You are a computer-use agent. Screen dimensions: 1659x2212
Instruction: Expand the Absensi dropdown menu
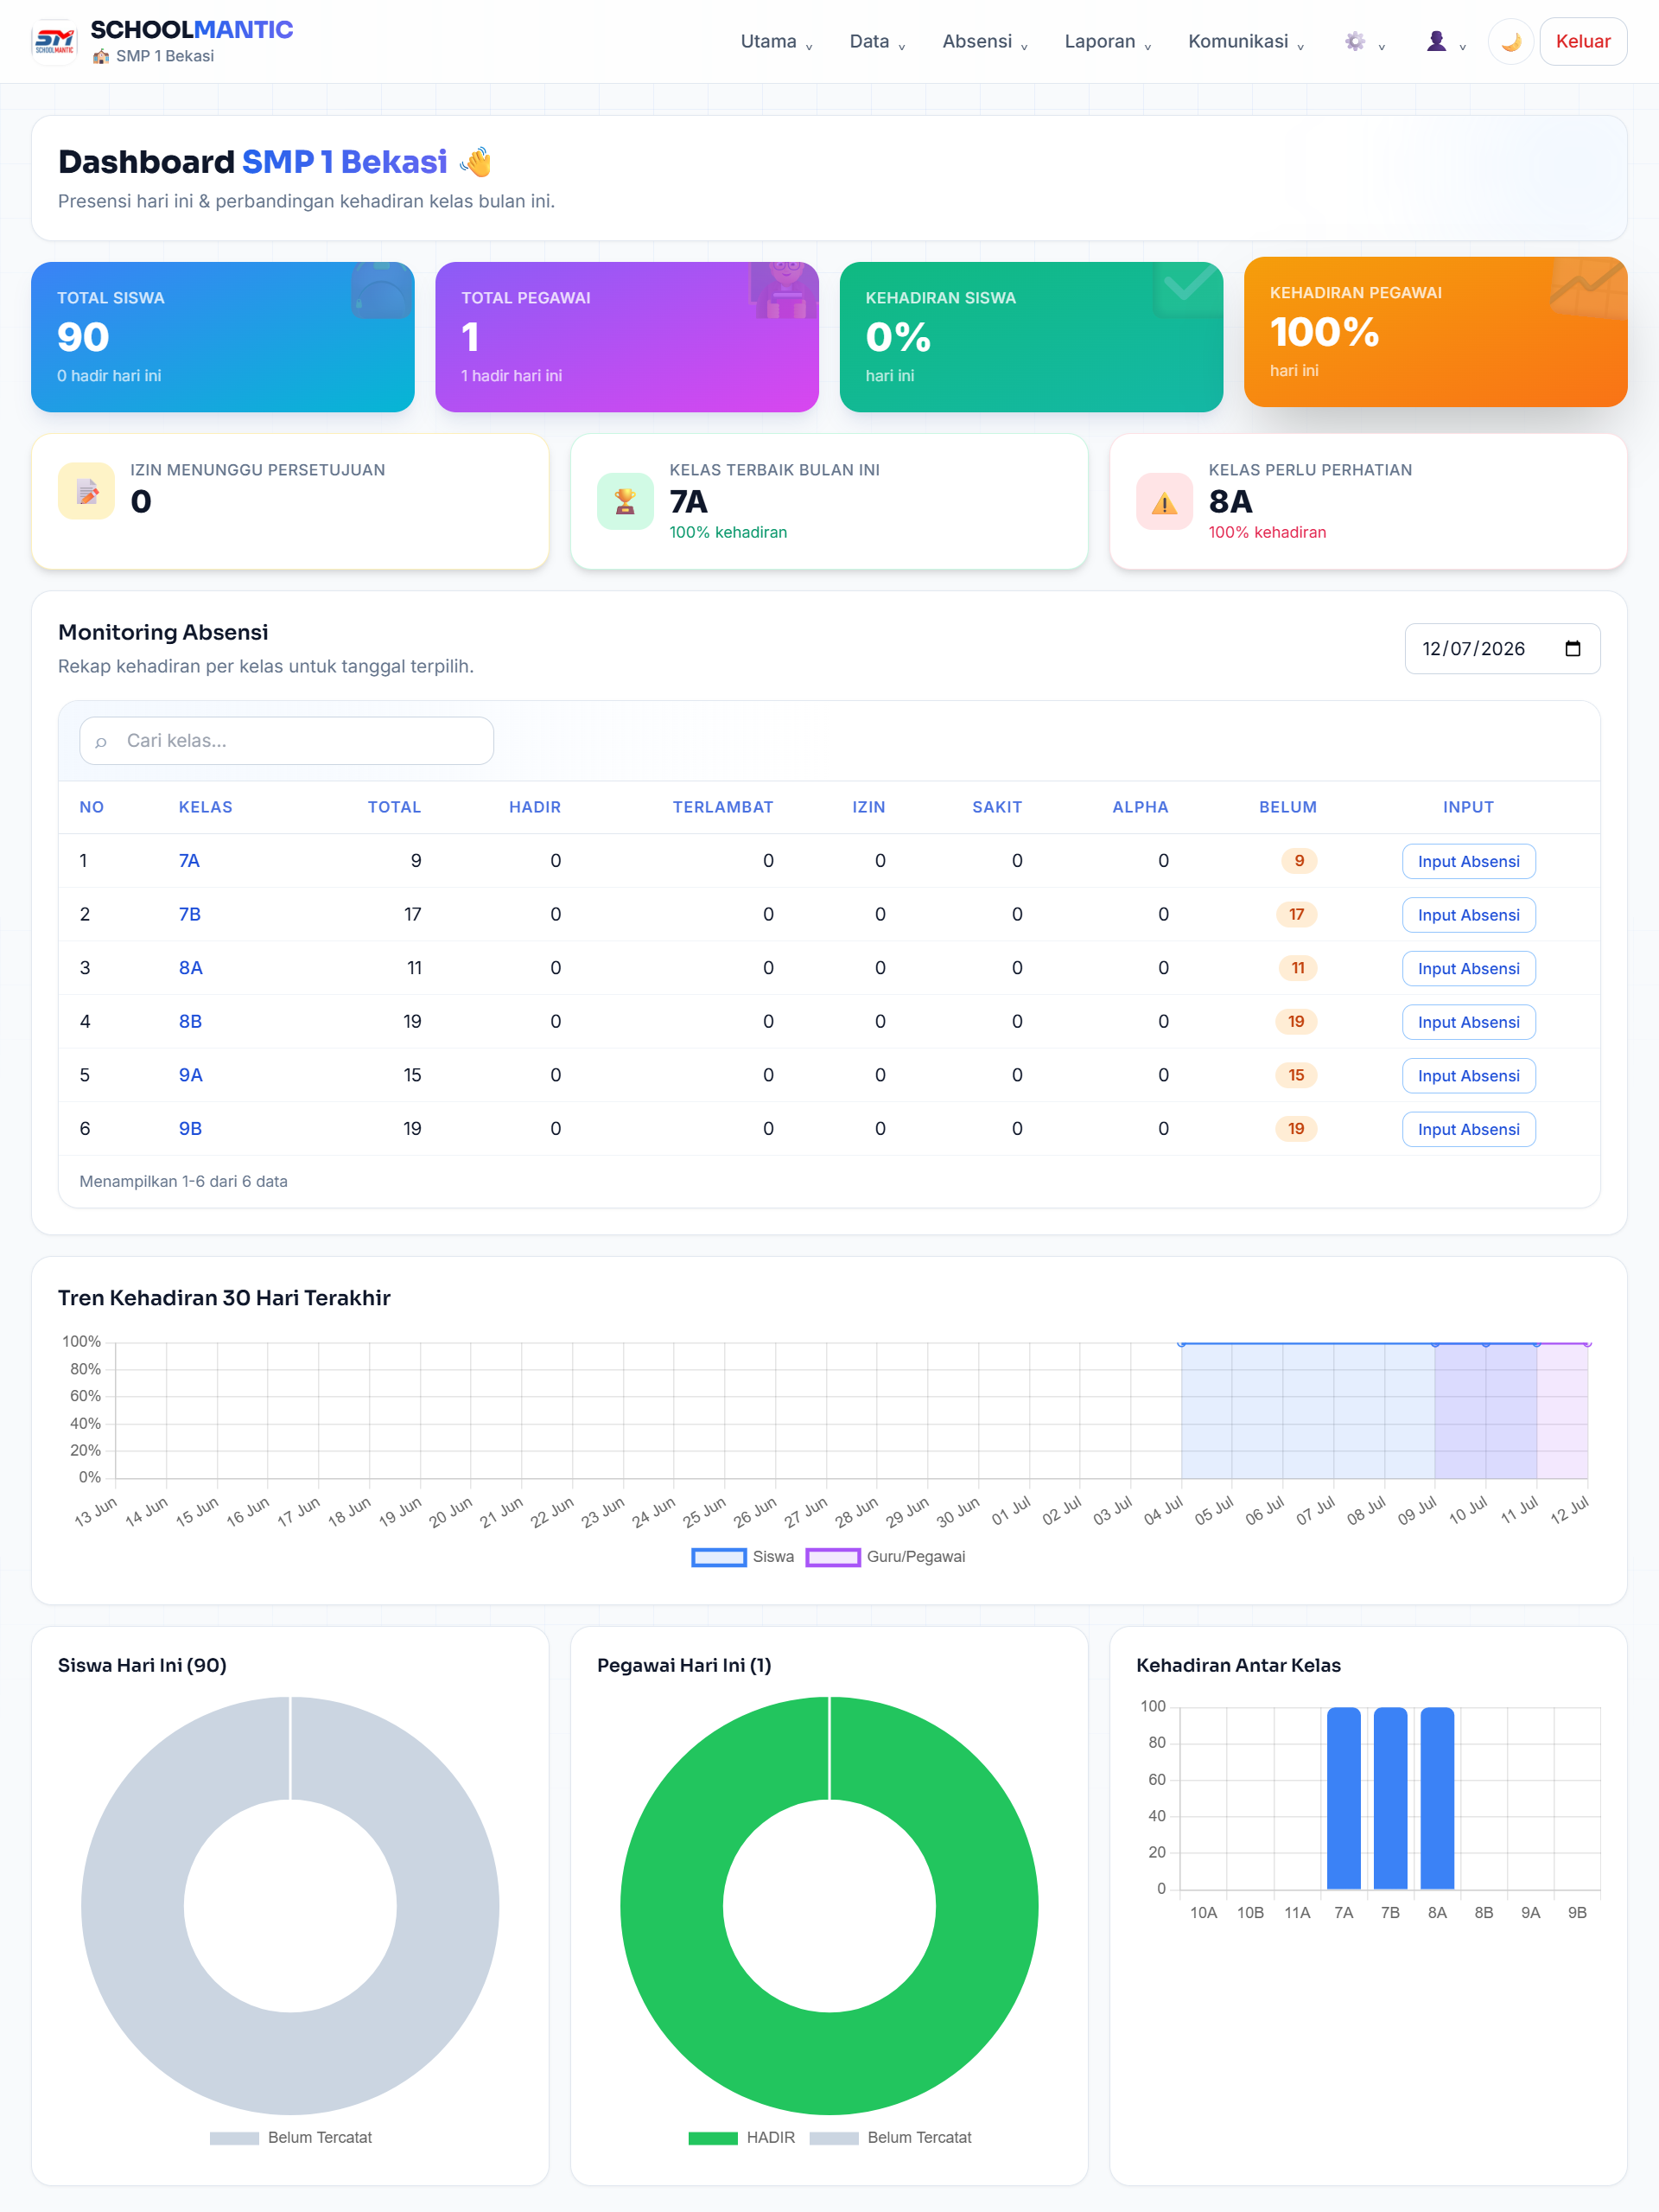click(x=985, y=42)
